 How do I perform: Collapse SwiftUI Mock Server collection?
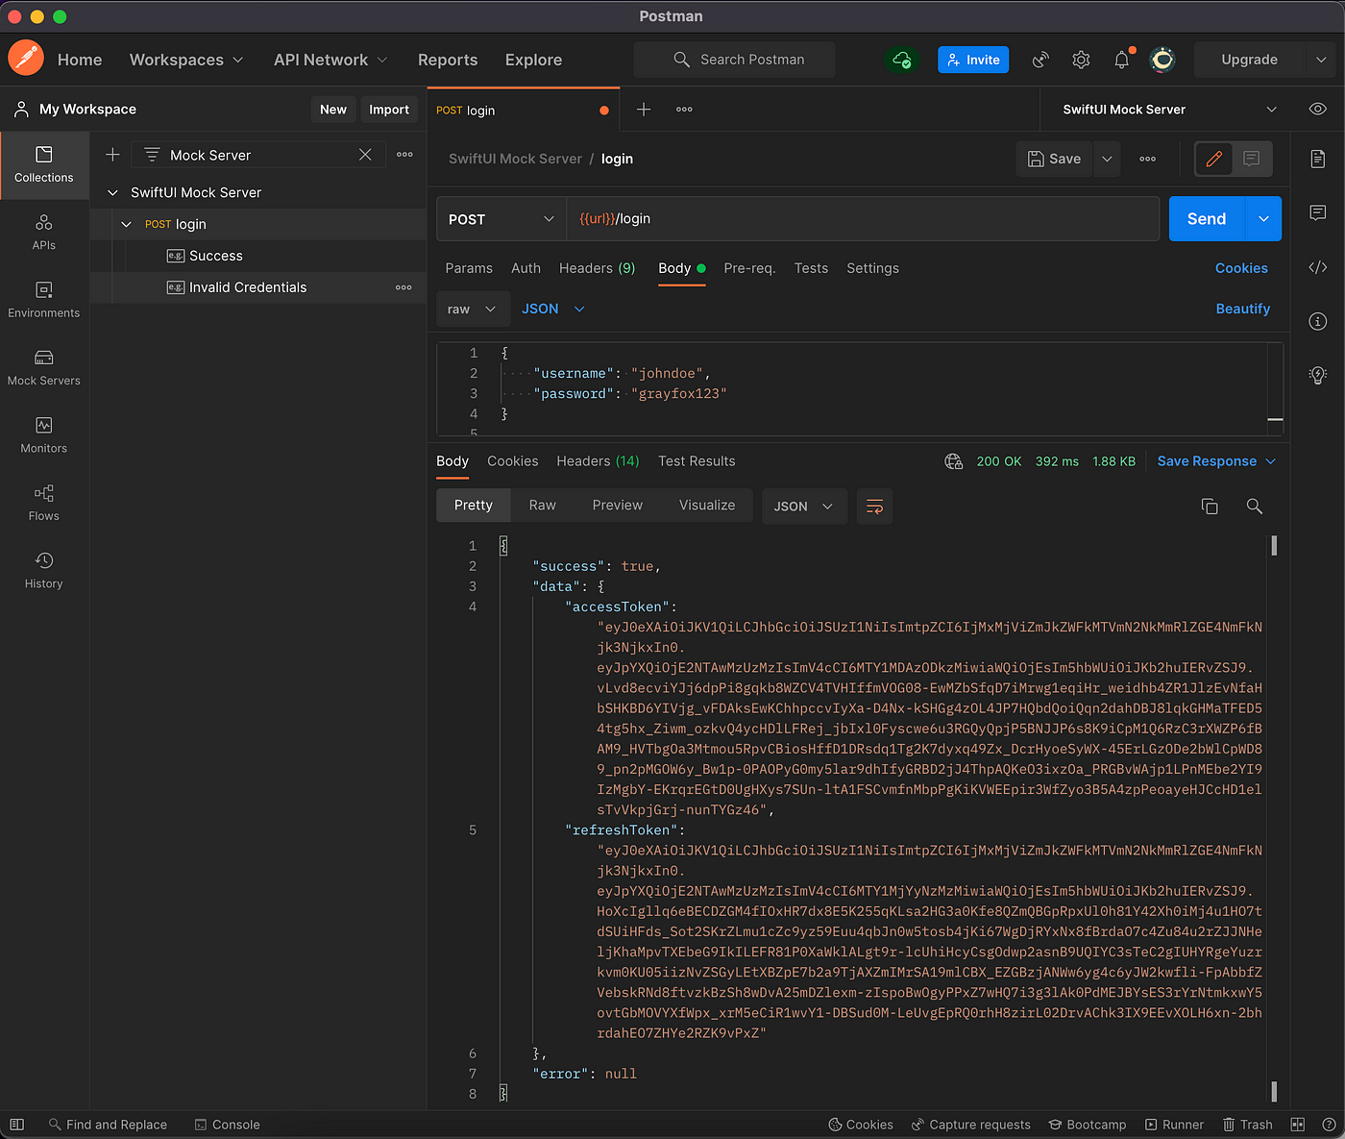[112, 192]
